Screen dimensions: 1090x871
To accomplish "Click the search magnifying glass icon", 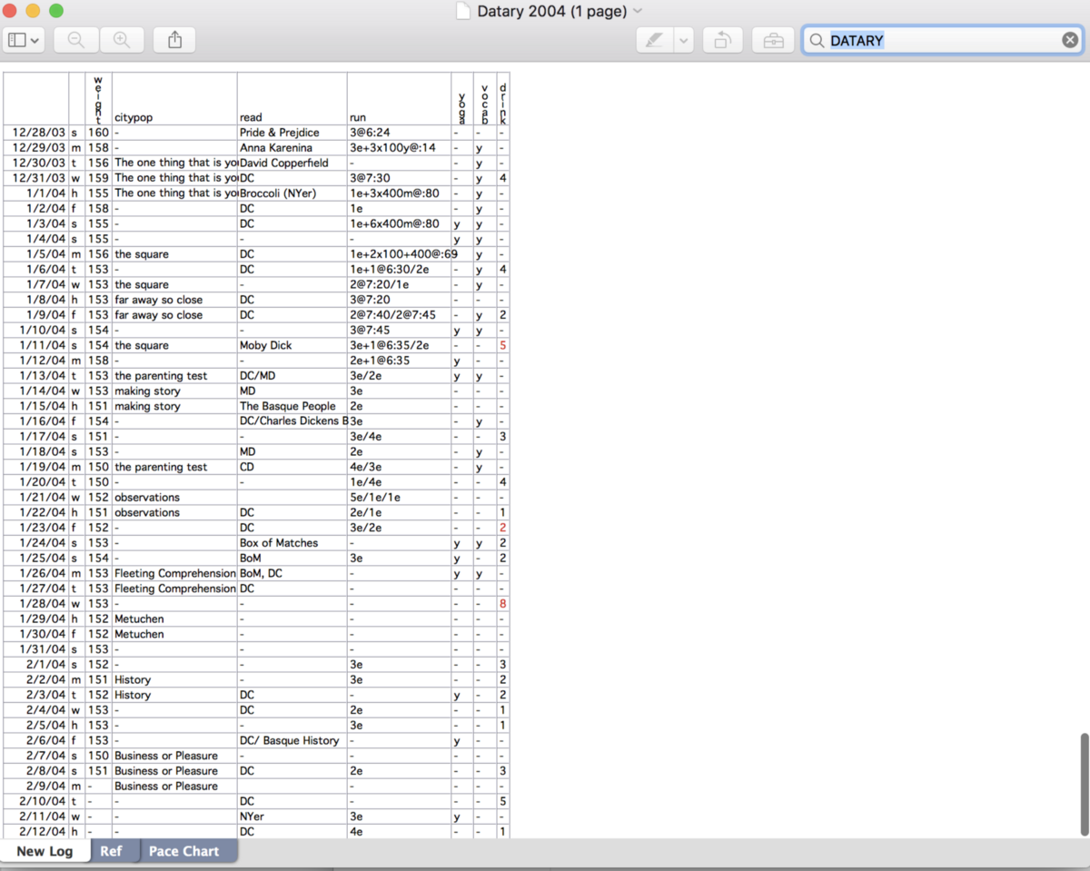I will coord(817,40).
